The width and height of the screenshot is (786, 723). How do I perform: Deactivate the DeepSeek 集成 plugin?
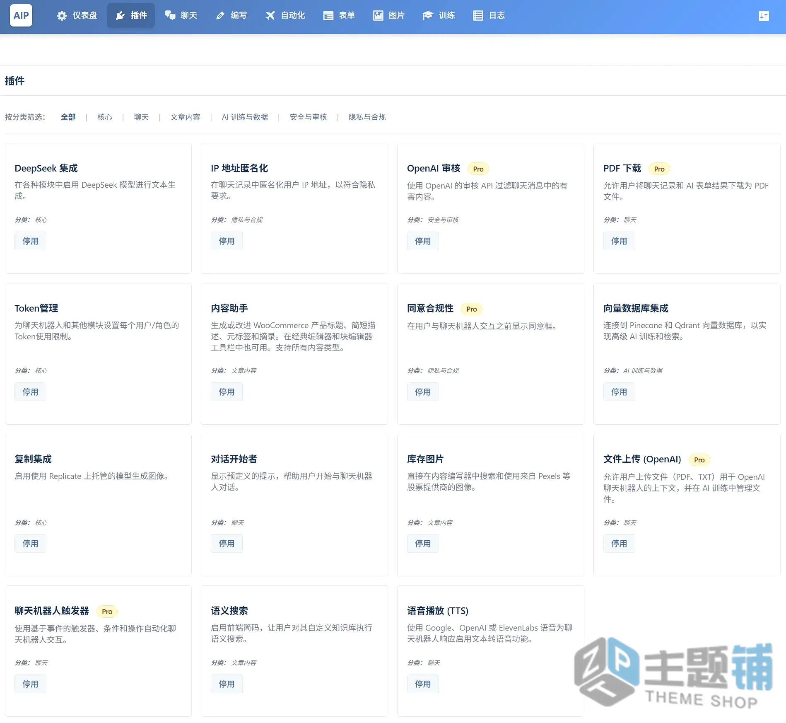coord(30,241)
